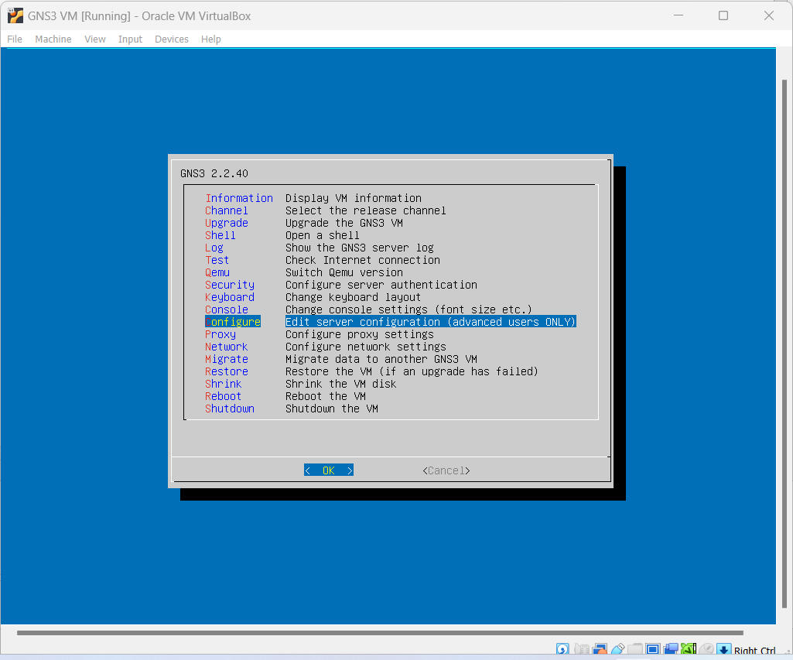Viewport: 793px width, 660px height.
Task: Close the GNS3 VM window
Action: (769, 15)
